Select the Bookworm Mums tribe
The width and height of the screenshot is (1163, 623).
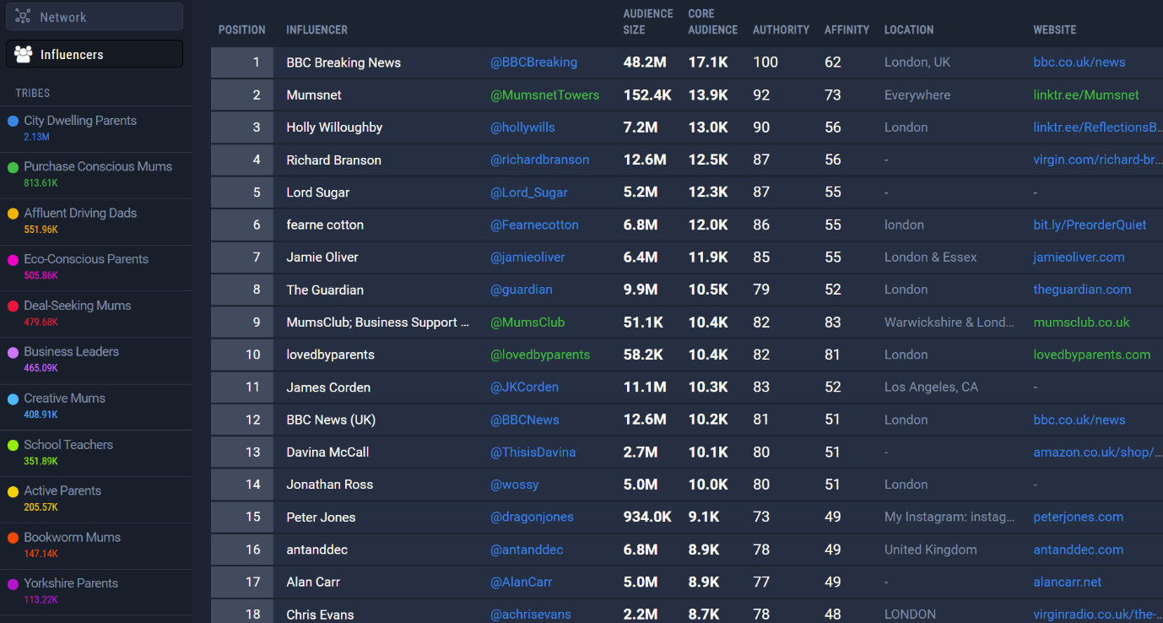(x=95, y=545)
